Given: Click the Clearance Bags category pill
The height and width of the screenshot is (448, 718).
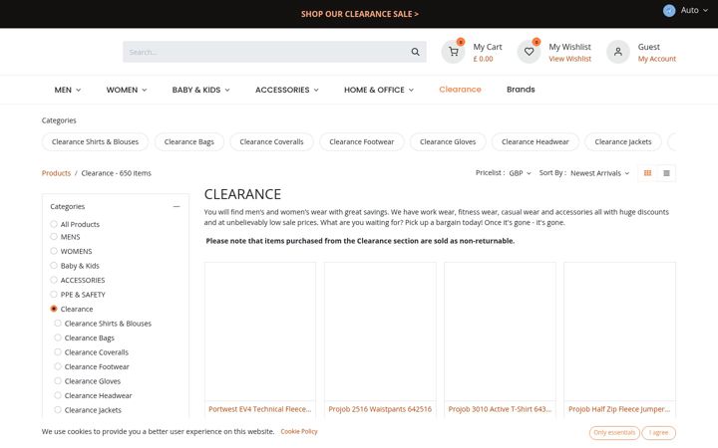Looking at the screenshot, I should 189,141.
